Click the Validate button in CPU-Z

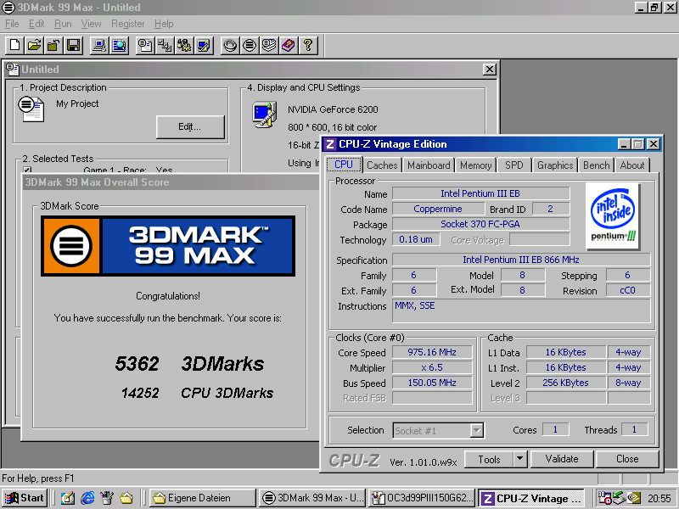(562, 459)
